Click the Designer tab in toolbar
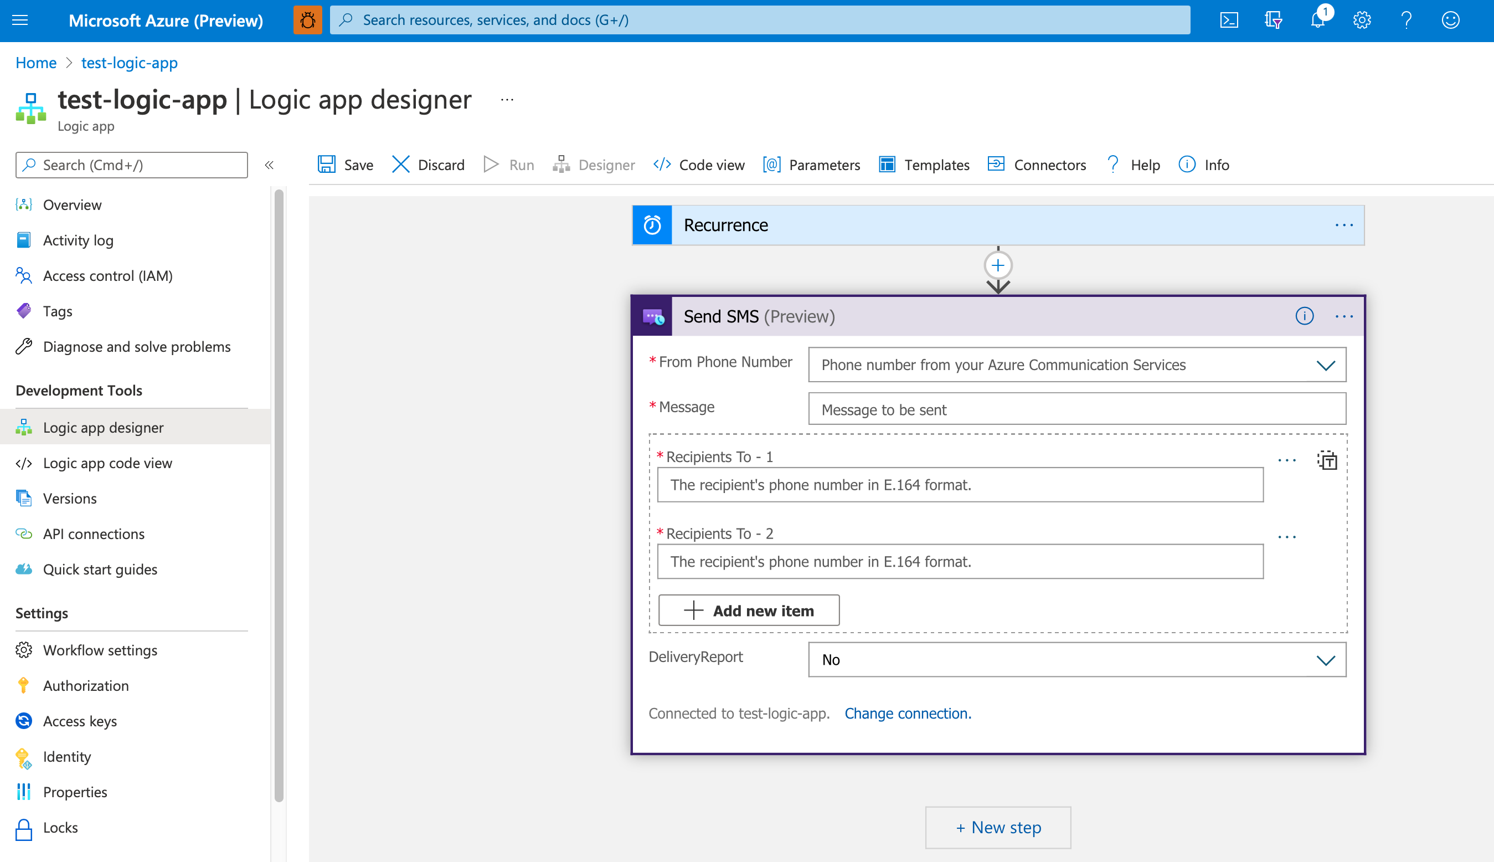The height and width of the screenshot is (862, 1494). pos(595,164)
